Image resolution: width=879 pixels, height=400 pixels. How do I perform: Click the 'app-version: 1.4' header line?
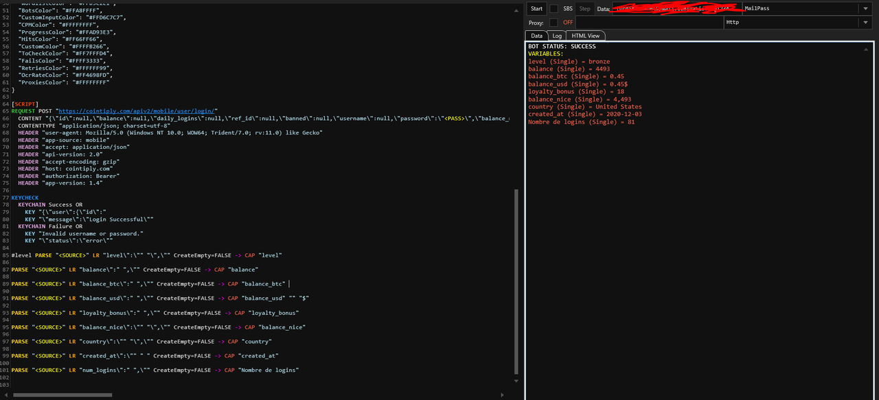[x=60, y=183]
